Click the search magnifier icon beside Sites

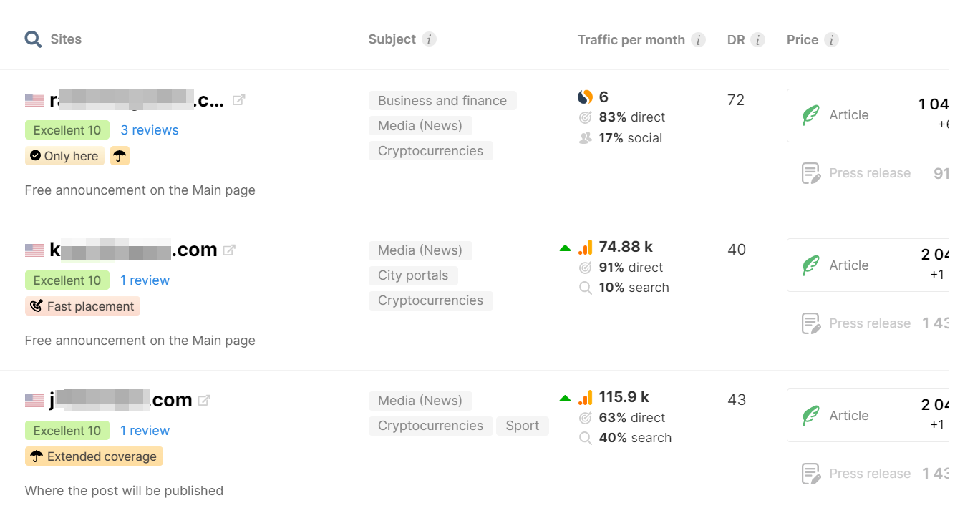[x=32, y=39]
